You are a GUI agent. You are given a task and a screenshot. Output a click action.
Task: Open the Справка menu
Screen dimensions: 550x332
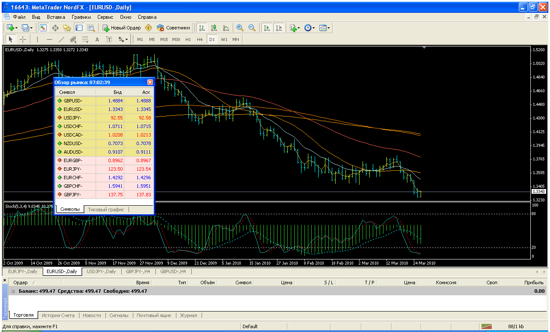(x=147, y=17)
